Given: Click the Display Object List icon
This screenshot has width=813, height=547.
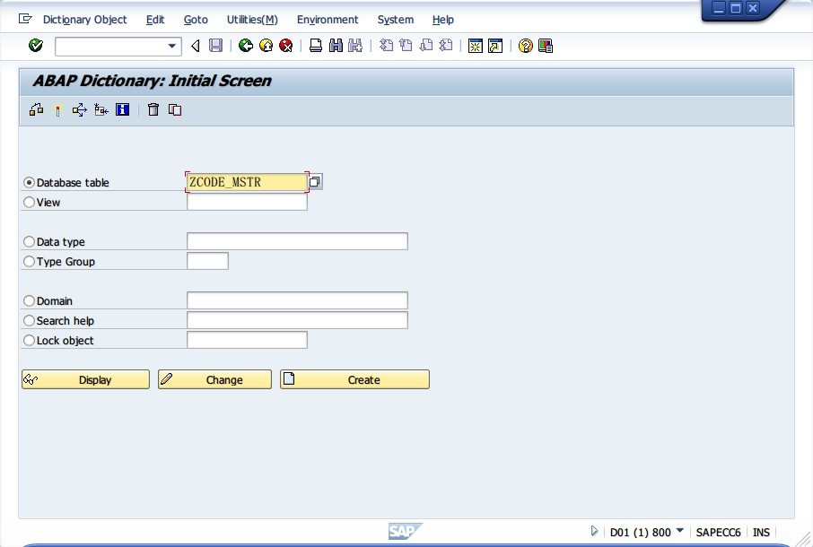Looking at the screenshot, I should 101,109.
